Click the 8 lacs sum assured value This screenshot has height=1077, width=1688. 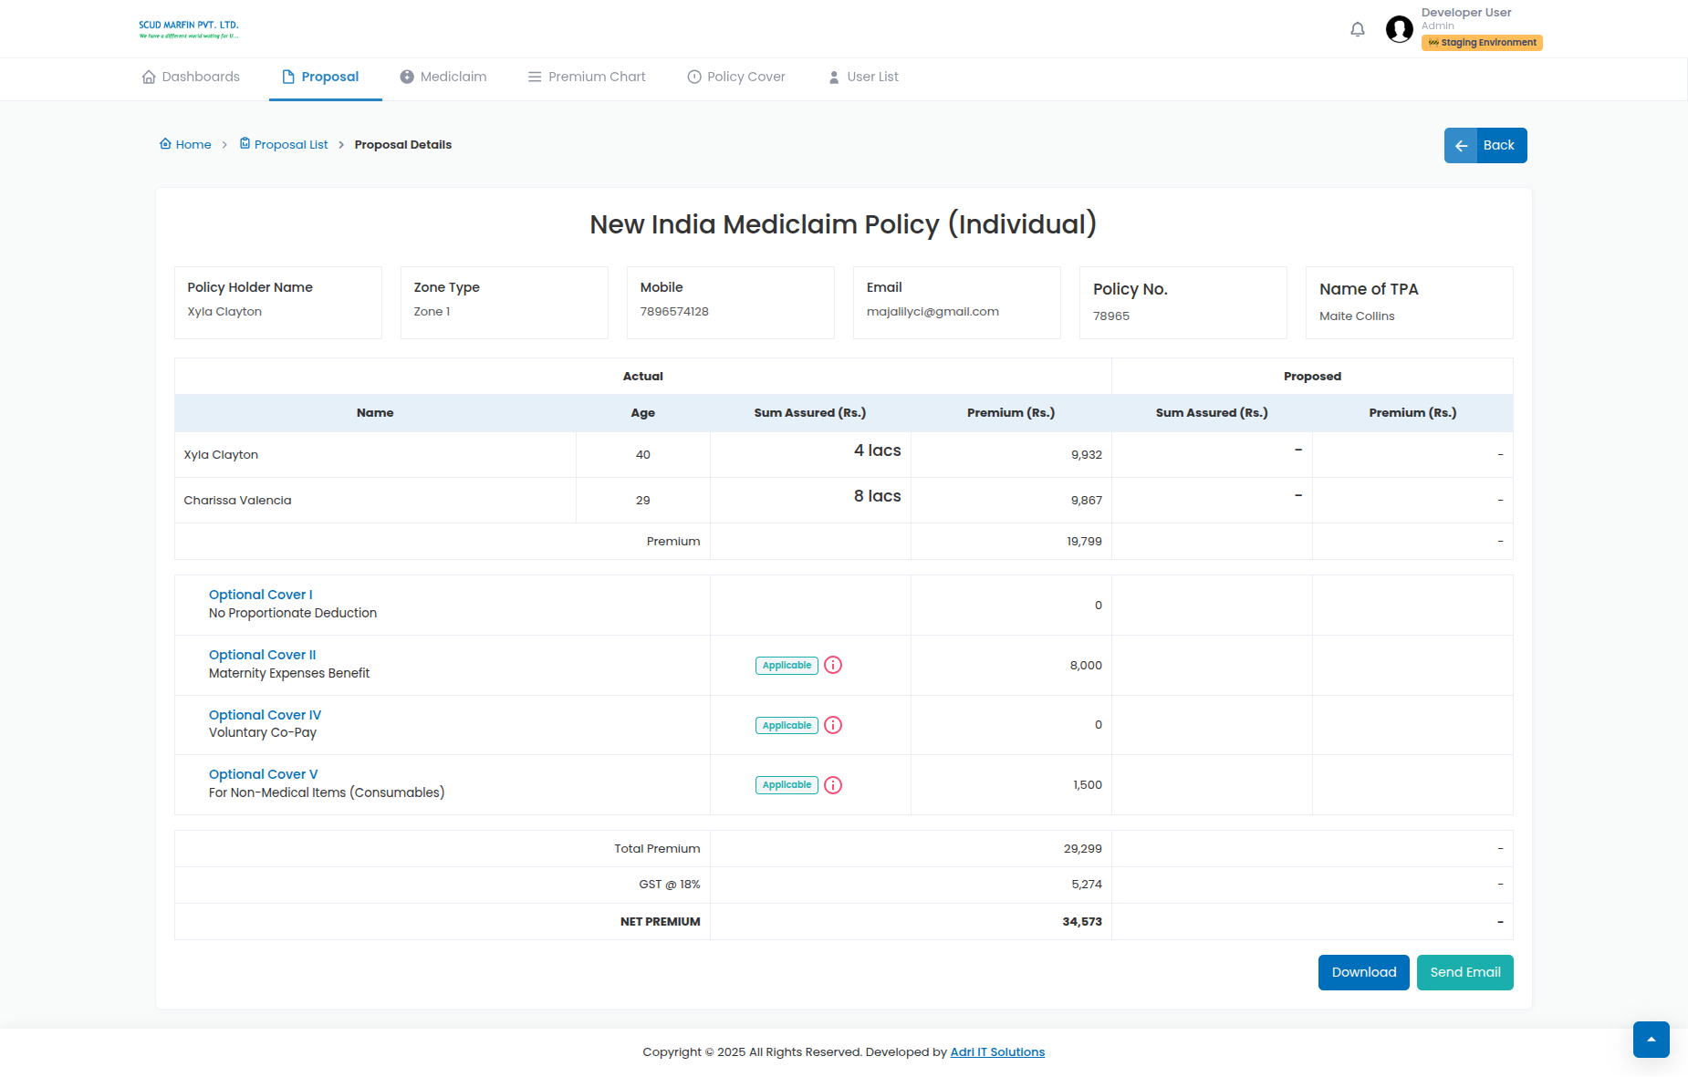(877, 496)
